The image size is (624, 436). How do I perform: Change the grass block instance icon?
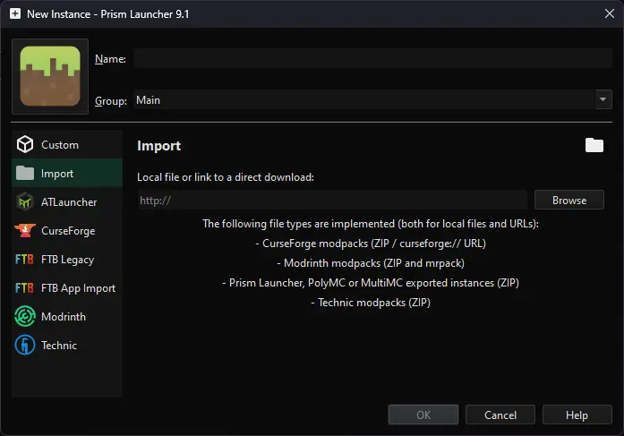(50, 77)
